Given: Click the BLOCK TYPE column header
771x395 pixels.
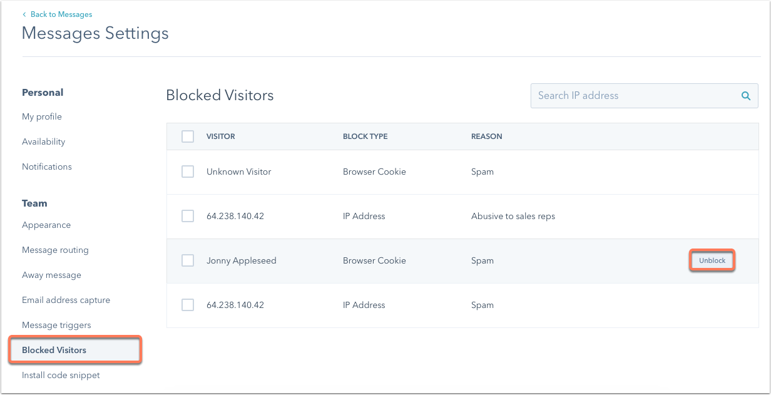Looking at the screenshot, I should point(365,136).
